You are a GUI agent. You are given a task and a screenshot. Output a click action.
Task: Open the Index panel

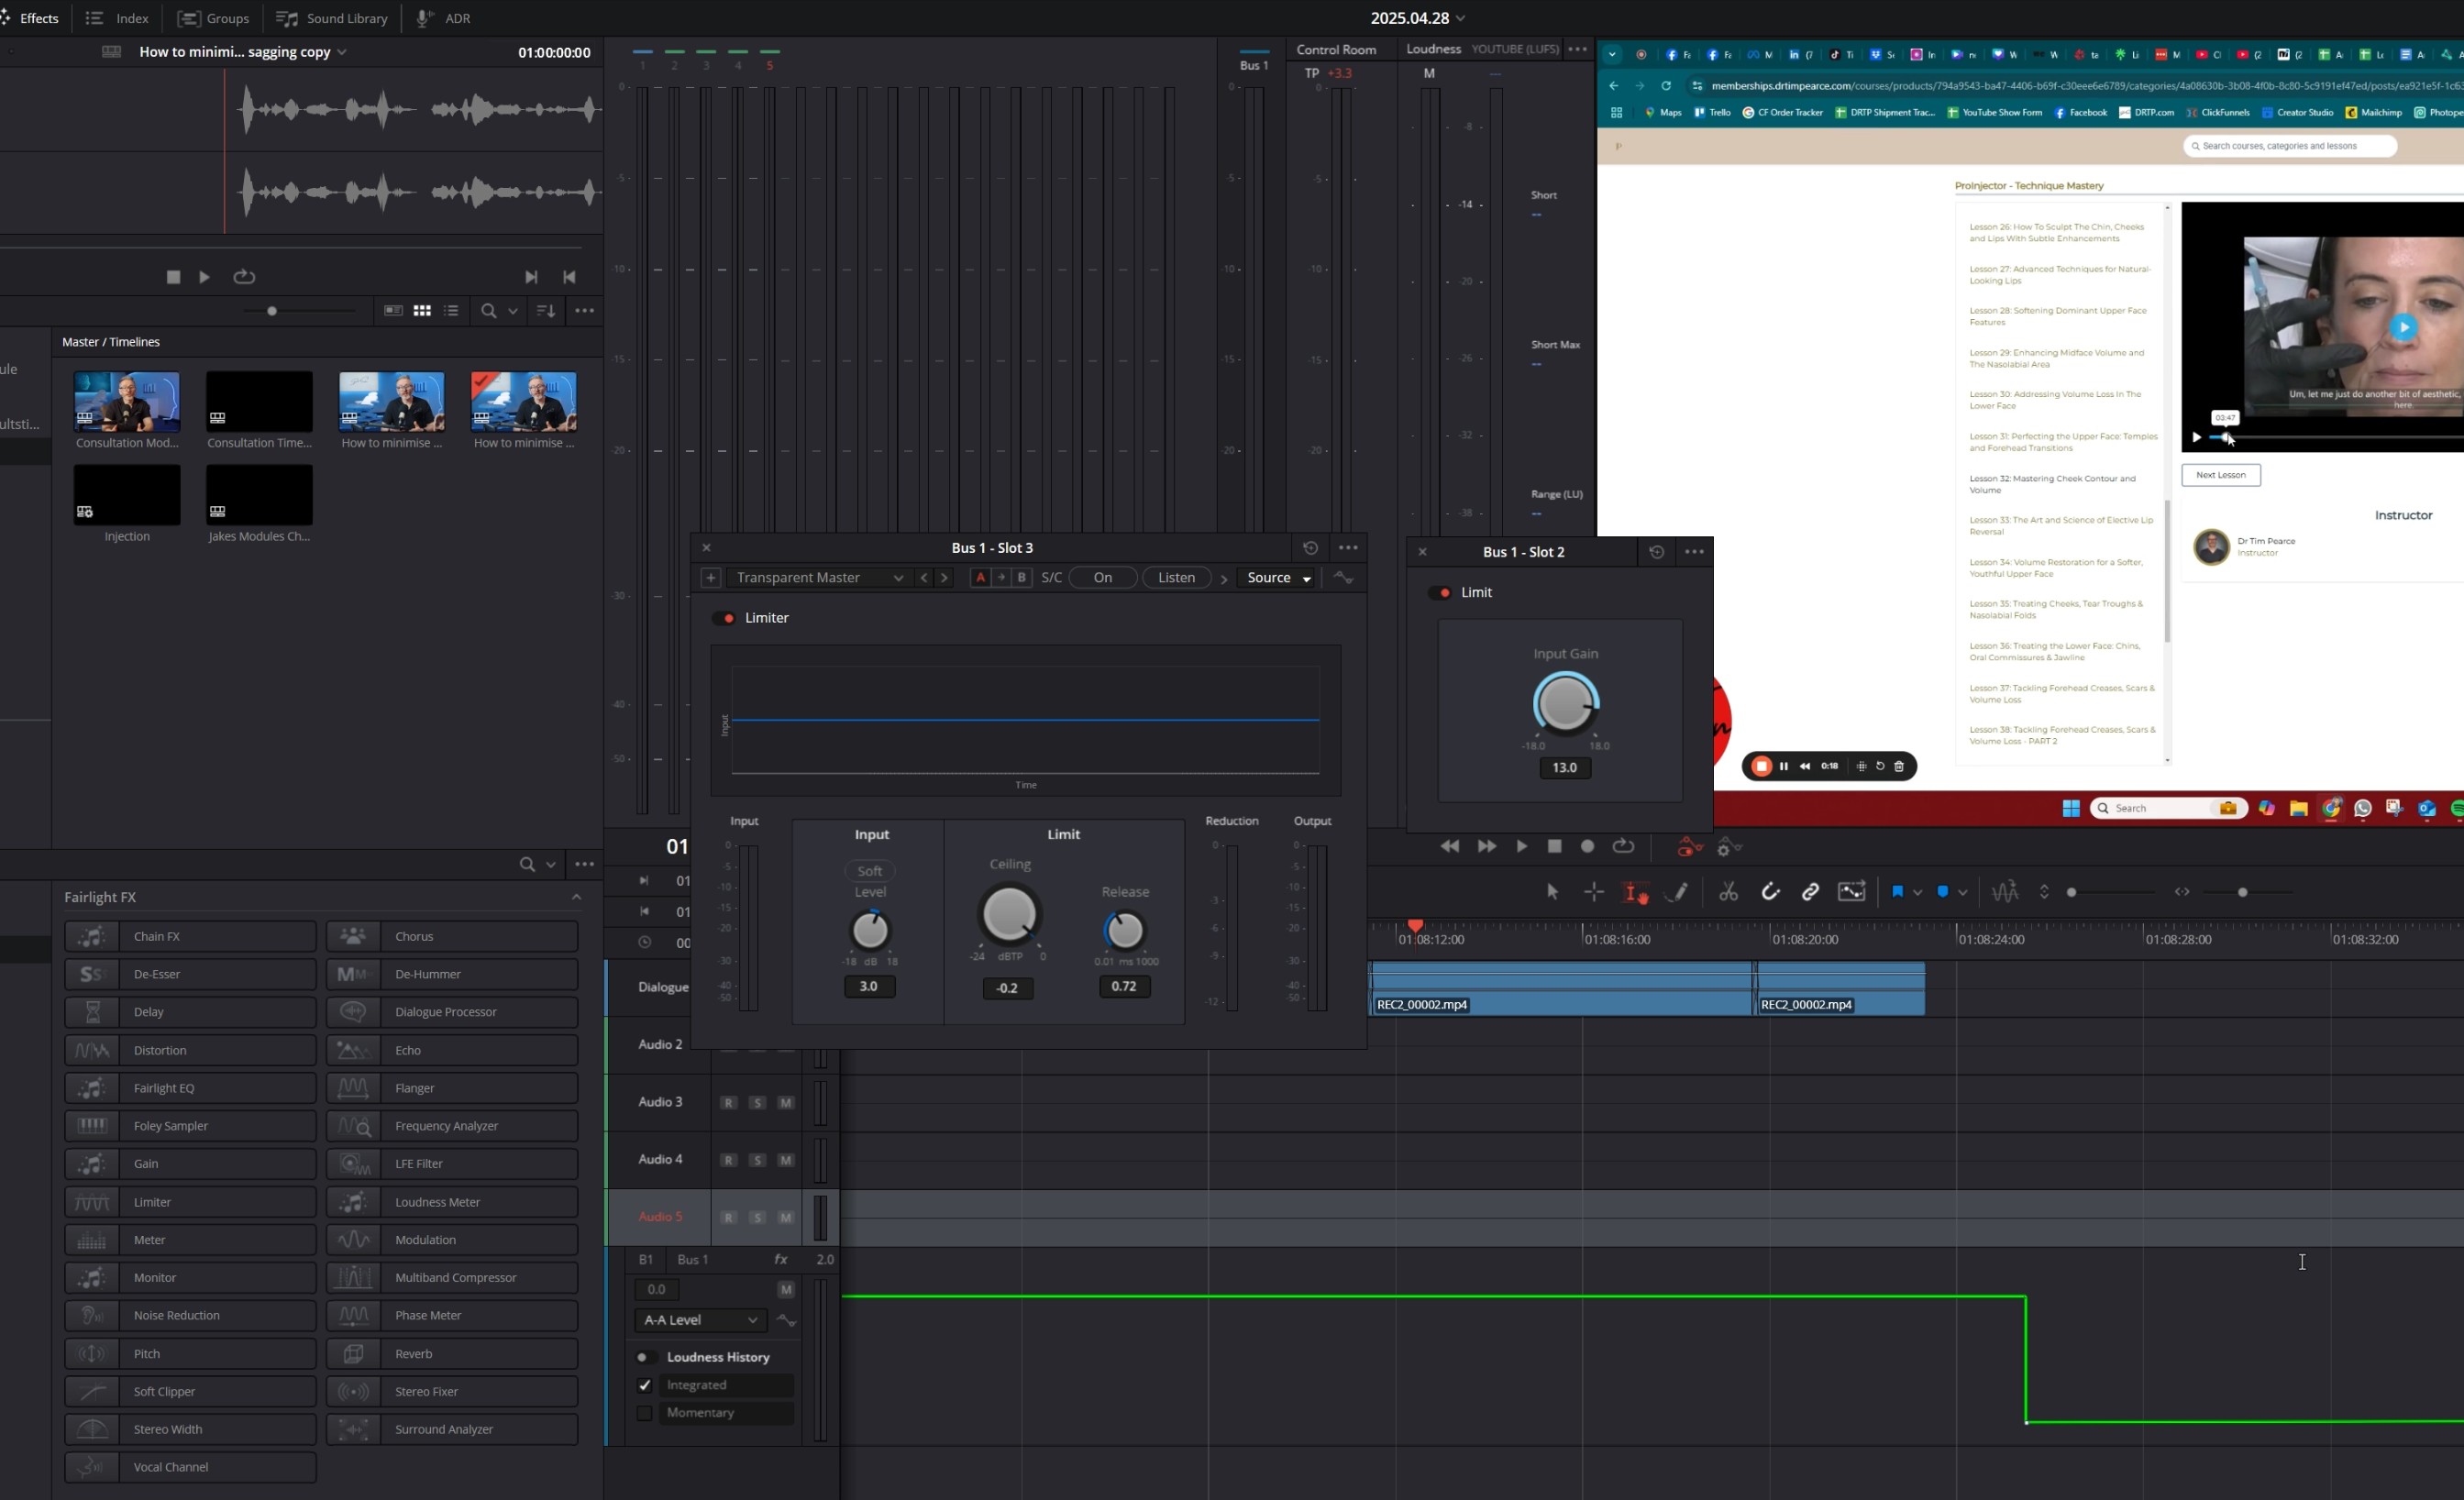[117, 18]
